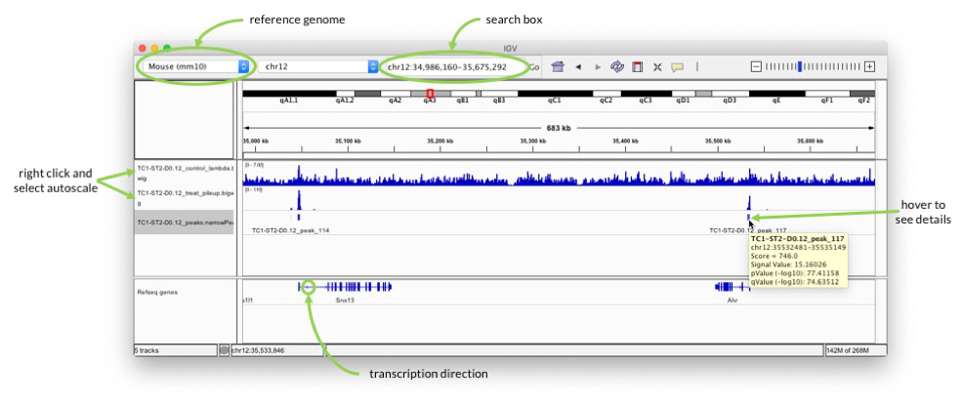Screen dimensions: 963x404
Task: Click the resize tracks to fit icon
Action: coord(657,67)
